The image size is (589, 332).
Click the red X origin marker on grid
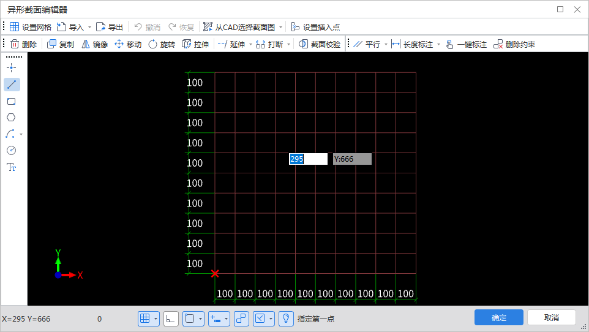[215, 273]
